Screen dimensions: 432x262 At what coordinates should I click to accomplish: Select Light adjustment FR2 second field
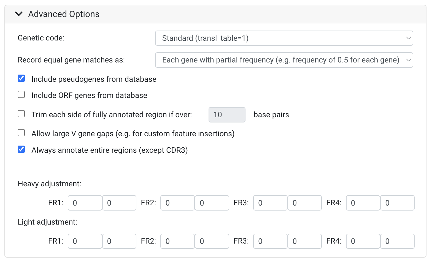(212, 241)
